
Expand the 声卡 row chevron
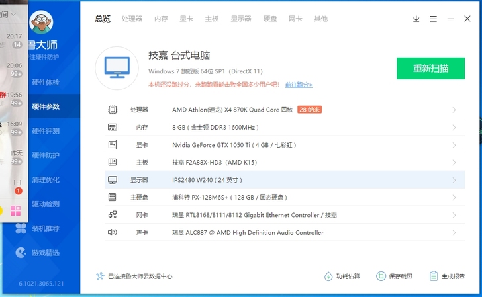[454, 233]
